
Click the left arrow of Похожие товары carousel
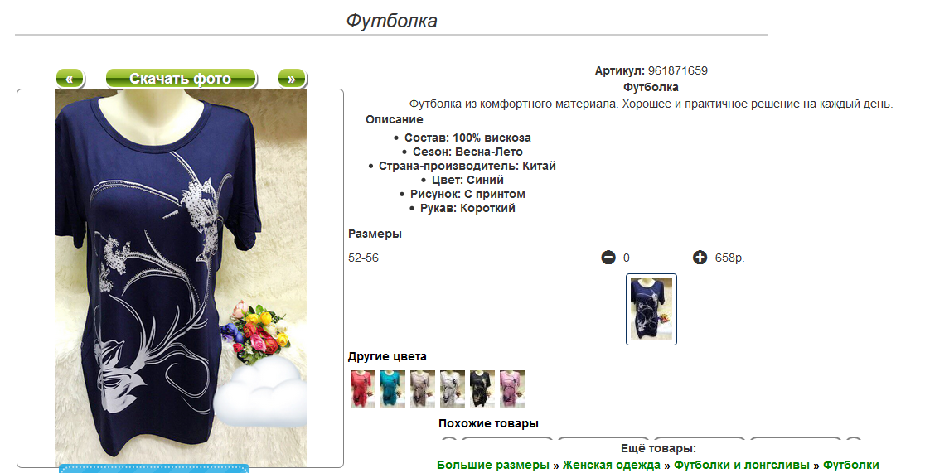tap(449, 441)
